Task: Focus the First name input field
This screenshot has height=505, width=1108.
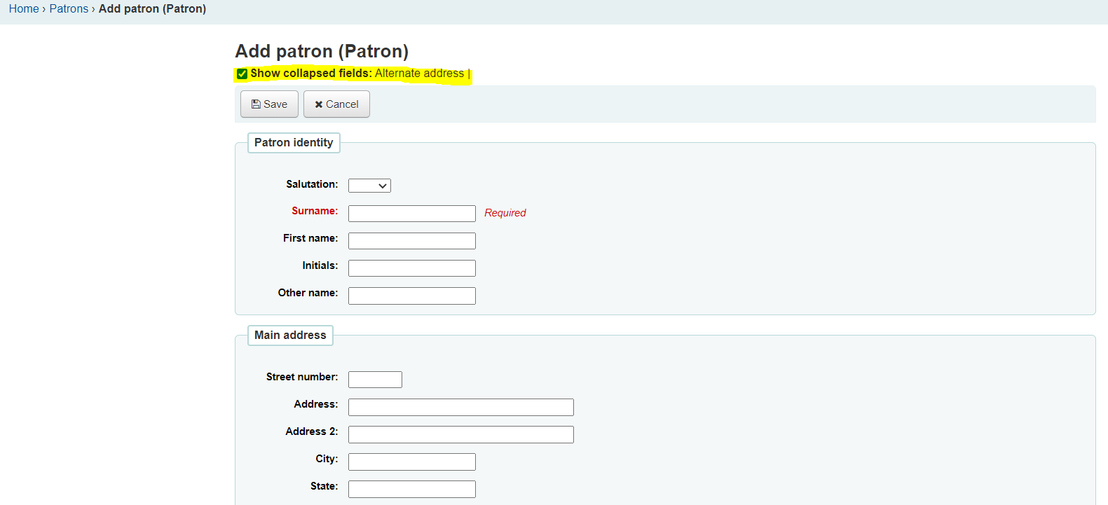Action: 412,241
